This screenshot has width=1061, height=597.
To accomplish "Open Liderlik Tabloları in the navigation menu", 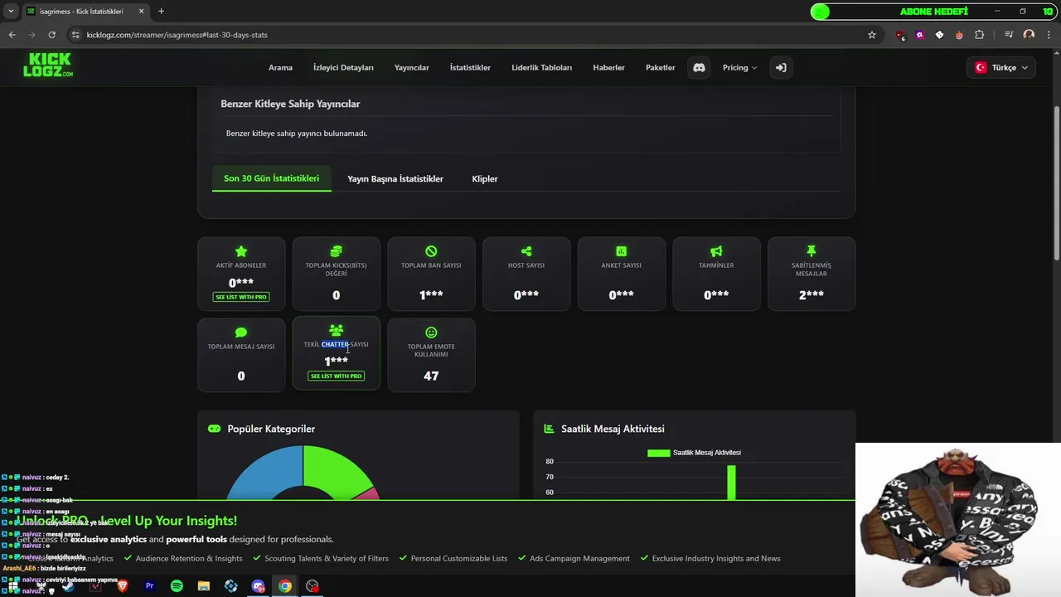I will click(542, 67).
